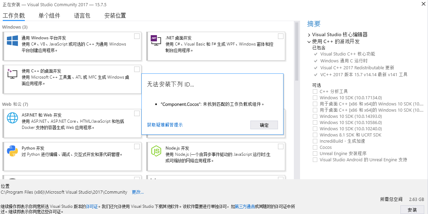Click the 更改... install location link
This screenshot has height=214, width=428.
[138, 192]
